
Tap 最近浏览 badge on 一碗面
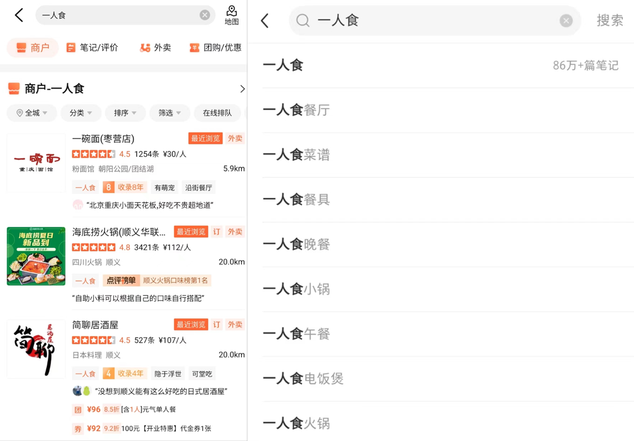205,139
